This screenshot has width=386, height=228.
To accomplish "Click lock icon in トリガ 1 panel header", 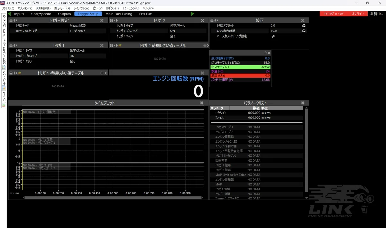I will click(11, 45).
